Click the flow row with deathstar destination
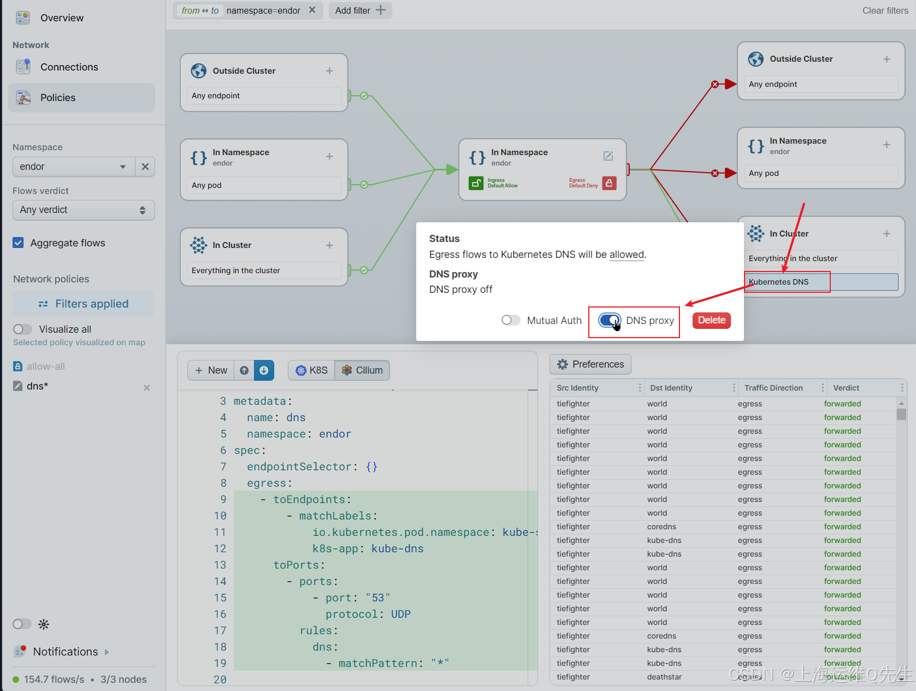 [x=723, y=677]
